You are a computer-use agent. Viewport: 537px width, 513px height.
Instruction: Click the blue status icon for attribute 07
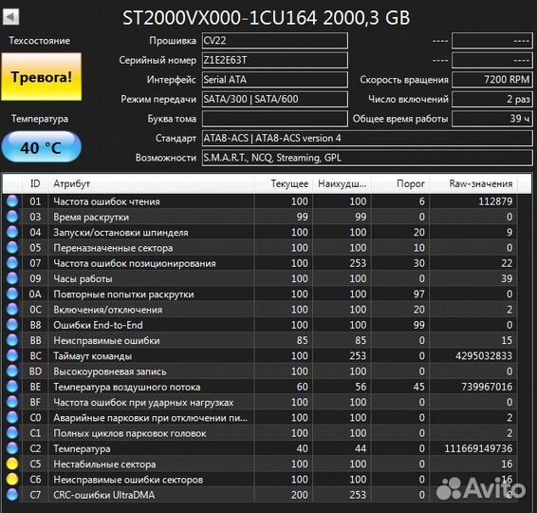tap(12, 263)
